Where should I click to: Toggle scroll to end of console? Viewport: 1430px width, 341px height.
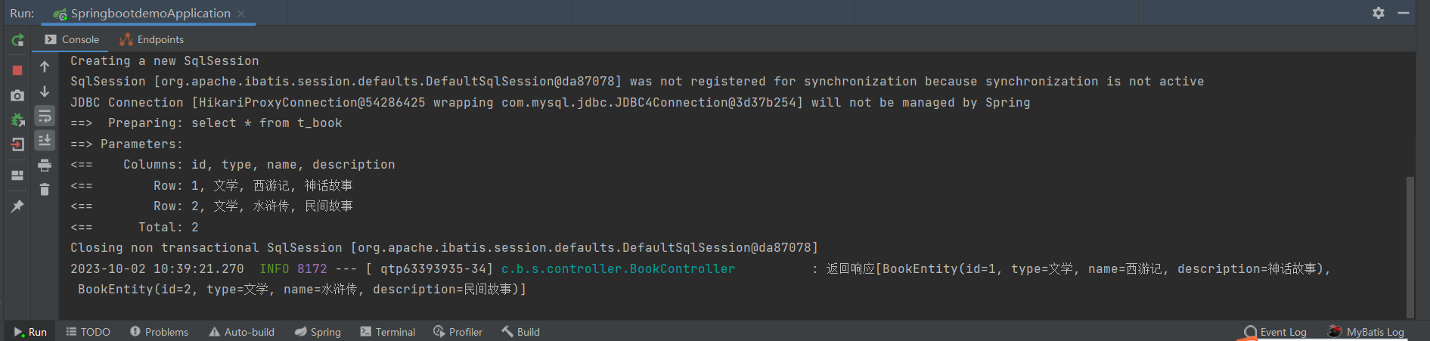click(45, 140)
